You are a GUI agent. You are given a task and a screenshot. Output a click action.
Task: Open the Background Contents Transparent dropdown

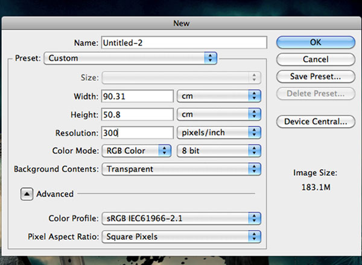point(182,169)
